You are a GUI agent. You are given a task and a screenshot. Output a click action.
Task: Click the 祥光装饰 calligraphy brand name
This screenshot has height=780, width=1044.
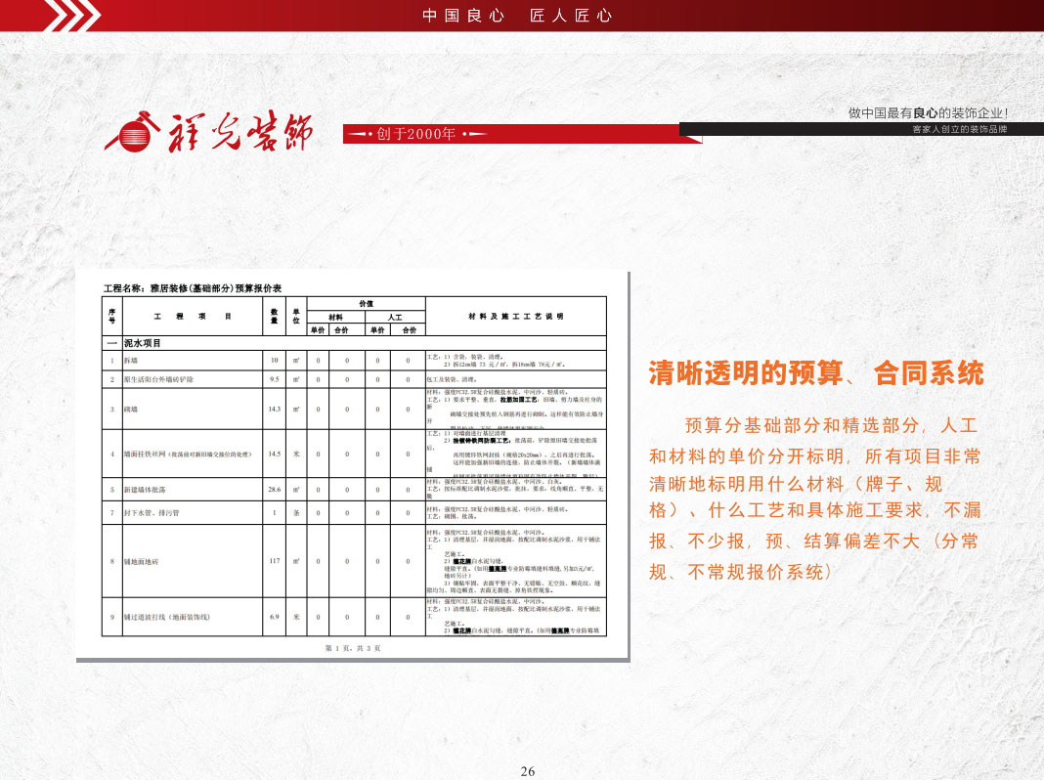coord(240,131)
